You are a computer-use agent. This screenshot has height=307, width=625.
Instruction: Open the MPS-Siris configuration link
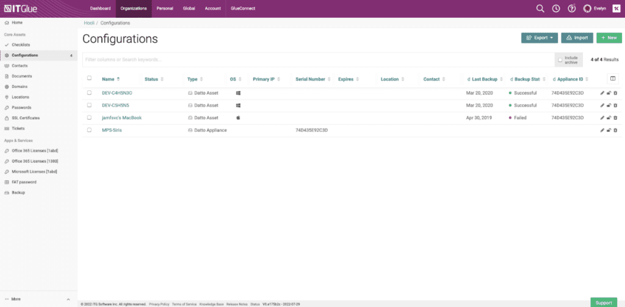pyautogui.click(x=110, y=130)
